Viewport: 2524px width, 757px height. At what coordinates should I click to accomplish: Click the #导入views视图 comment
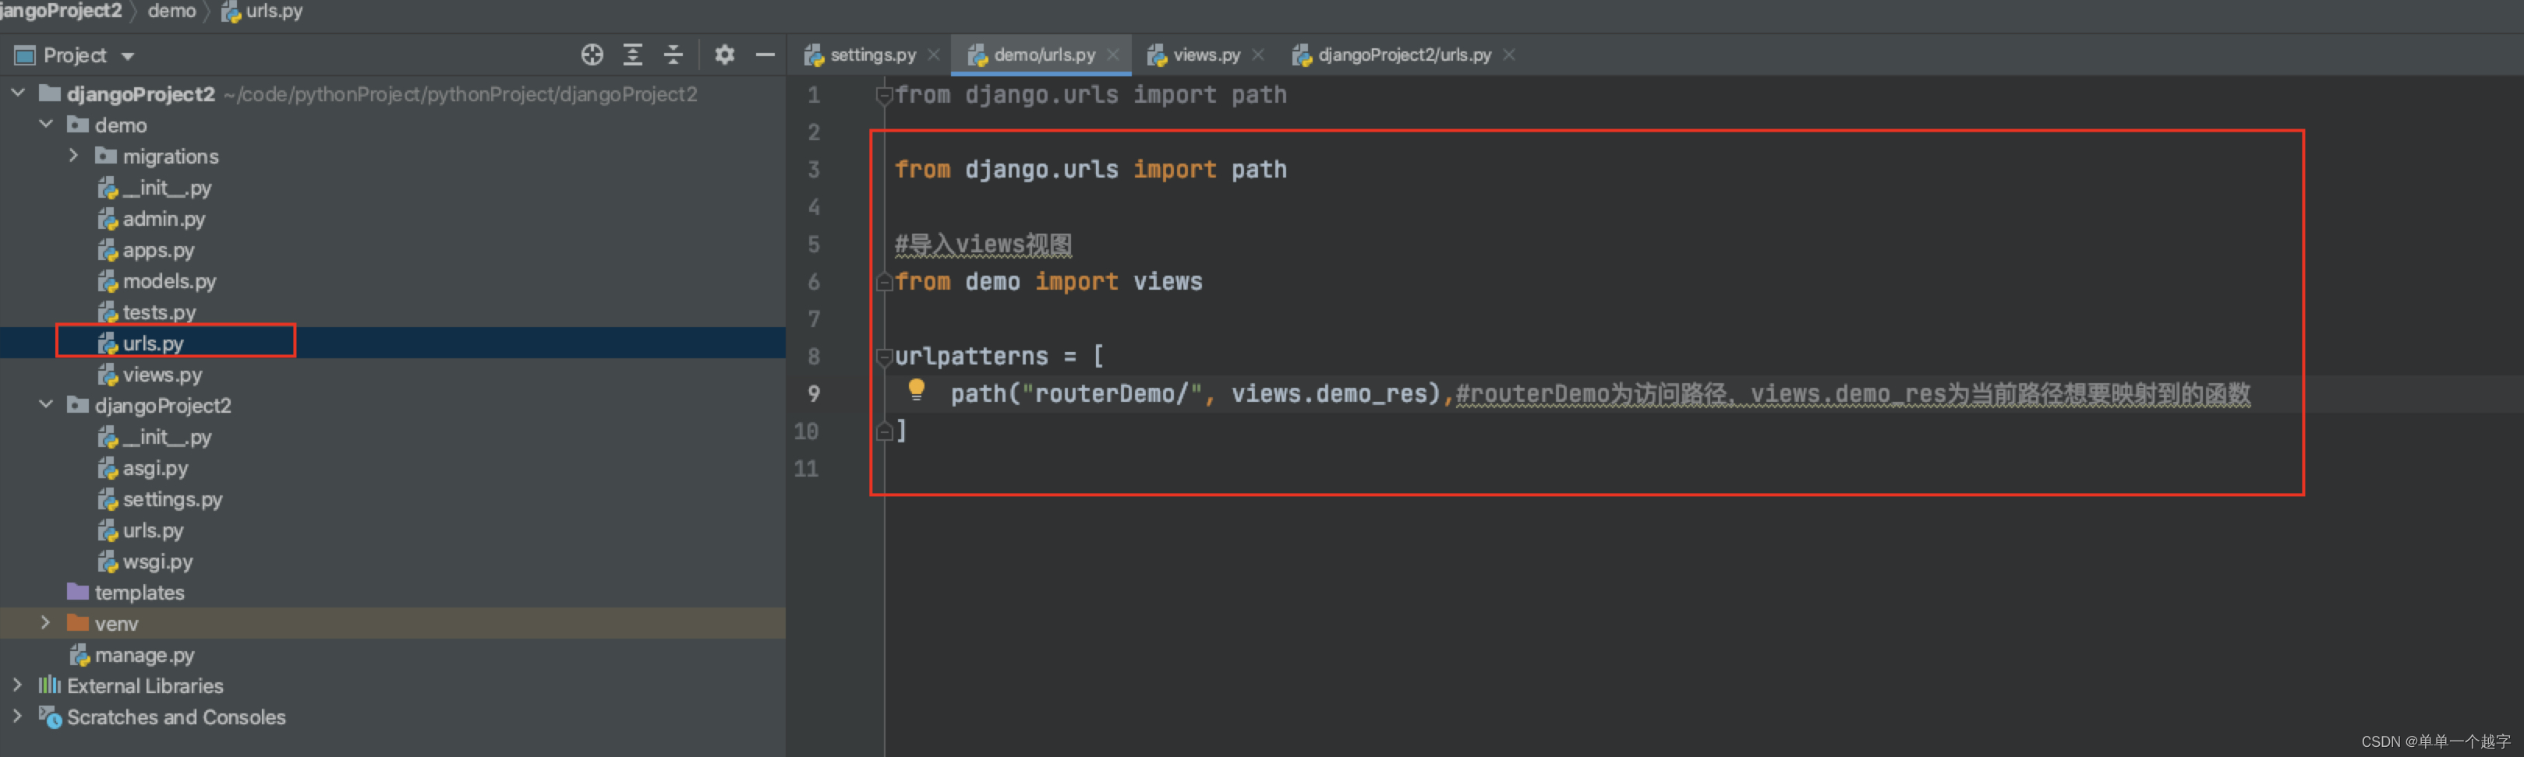983,244
